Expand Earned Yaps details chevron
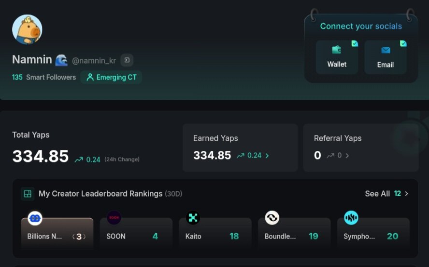Viewport: 429px width, 267px height. (x=267, y=156)
